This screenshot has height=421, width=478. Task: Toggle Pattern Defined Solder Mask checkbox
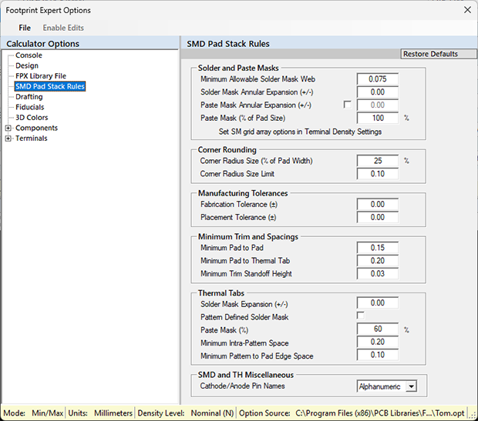[x=360, y=316]
